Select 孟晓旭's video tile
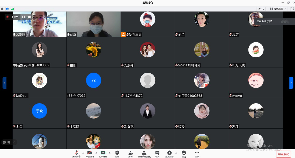295x158 pixels. (x=40, y=24)
